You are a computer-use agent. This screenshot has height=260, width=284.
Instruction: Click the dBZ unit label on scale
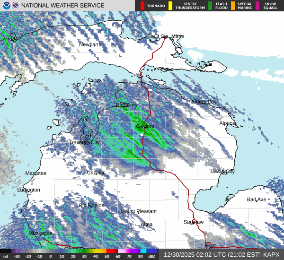pos(152,257)
